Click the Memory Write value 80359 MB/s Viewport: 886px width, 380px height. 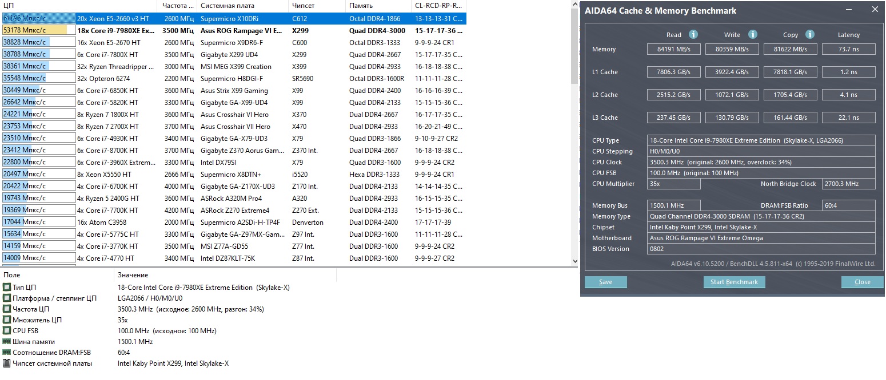[x=732, y=49]
